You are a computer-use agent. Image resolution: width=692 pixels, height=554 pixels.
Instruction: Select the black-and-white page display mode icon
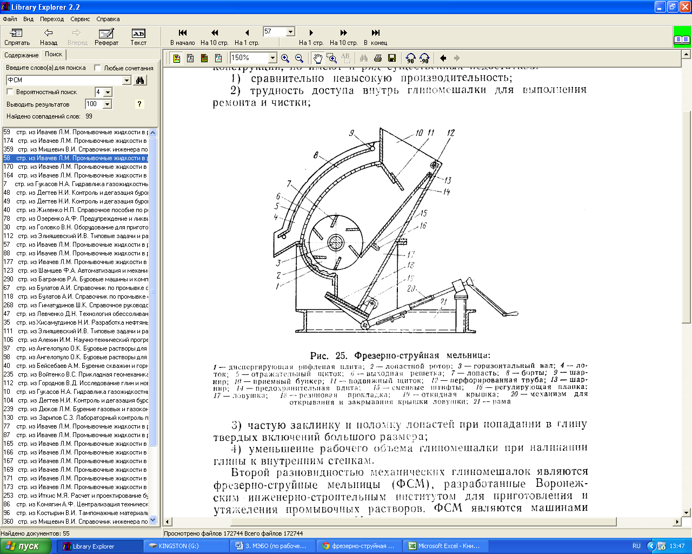(x=190, y=58)
